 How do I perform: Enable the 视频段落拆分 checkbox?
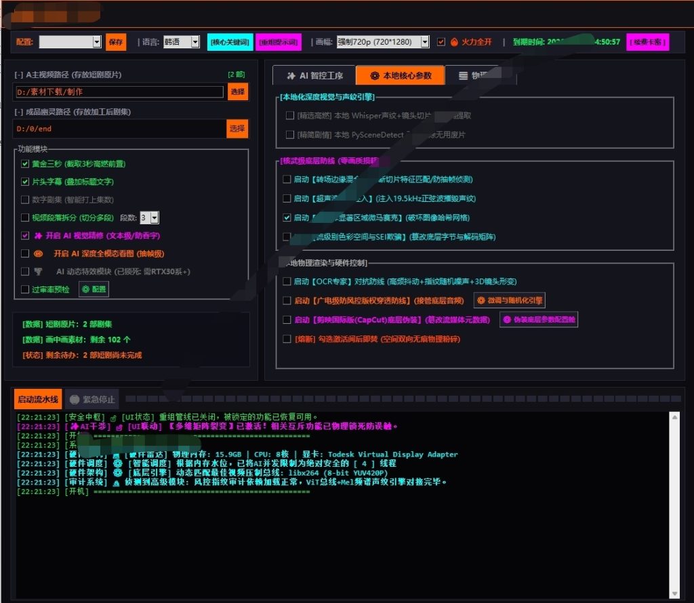25,217
